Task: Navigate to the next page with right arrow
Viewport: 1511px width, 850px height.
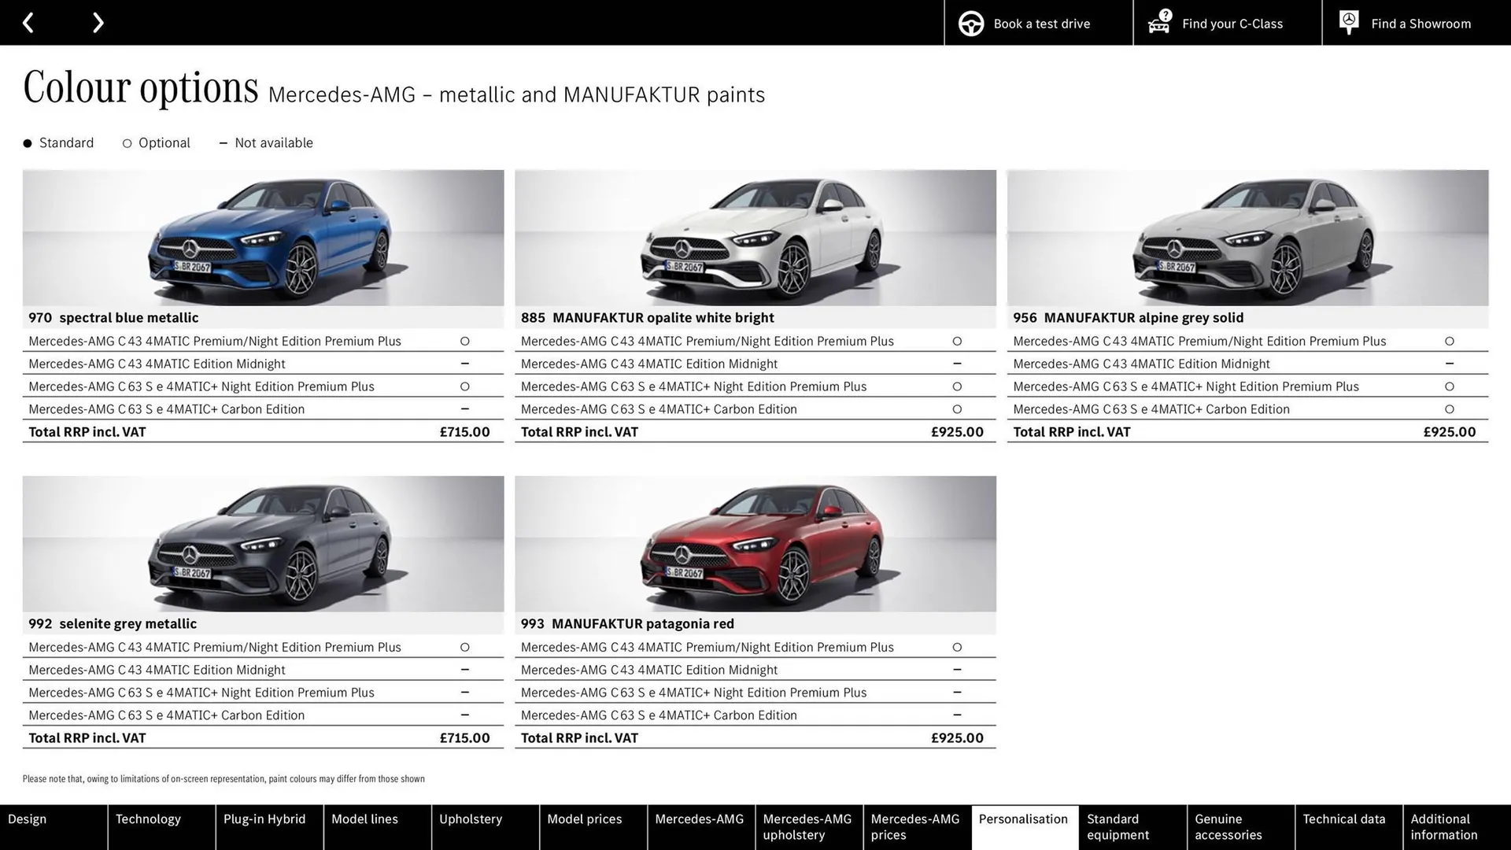Action: click(98, 22)
